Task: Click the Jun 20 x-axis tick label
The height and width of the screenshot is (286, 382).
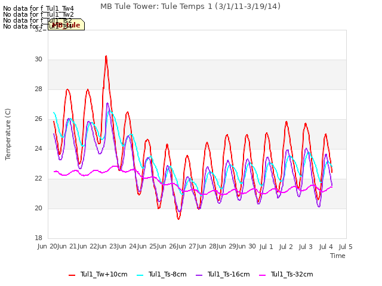Action: (48, 247)
